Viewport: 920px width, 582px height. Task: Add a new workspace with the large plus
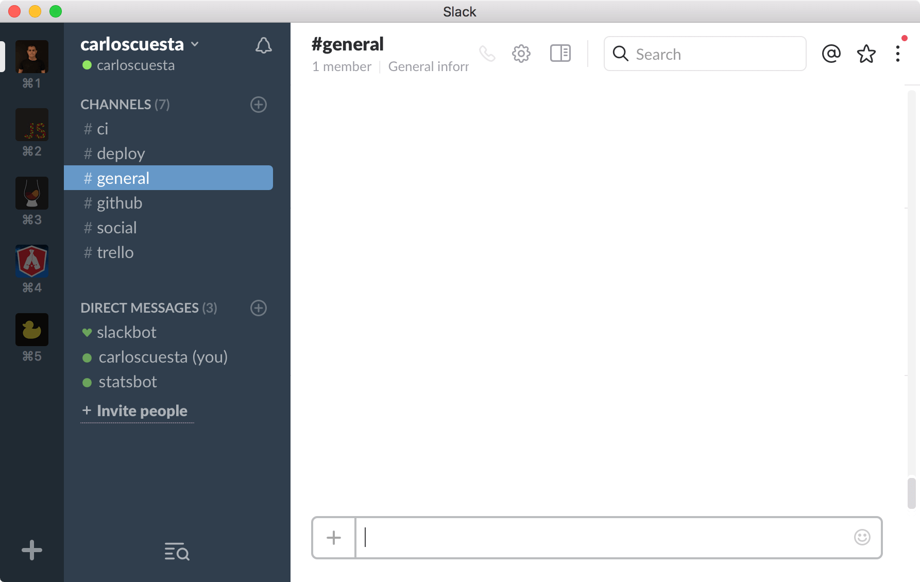pos(32,550)
